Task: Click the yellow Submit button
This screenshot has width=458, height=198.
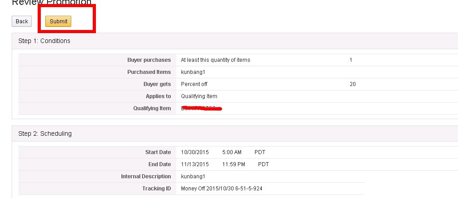Action: tap(58, 22)
